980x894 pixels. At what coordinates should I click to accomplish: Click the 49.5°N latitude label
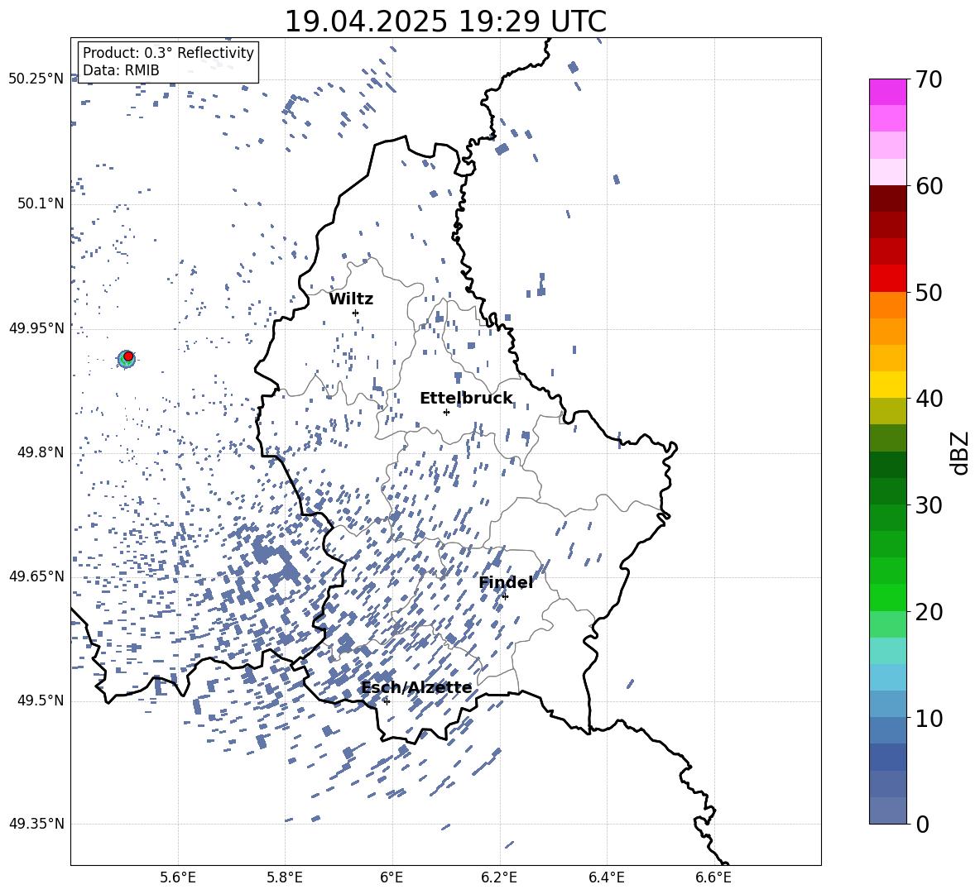(x=41, y=700)
